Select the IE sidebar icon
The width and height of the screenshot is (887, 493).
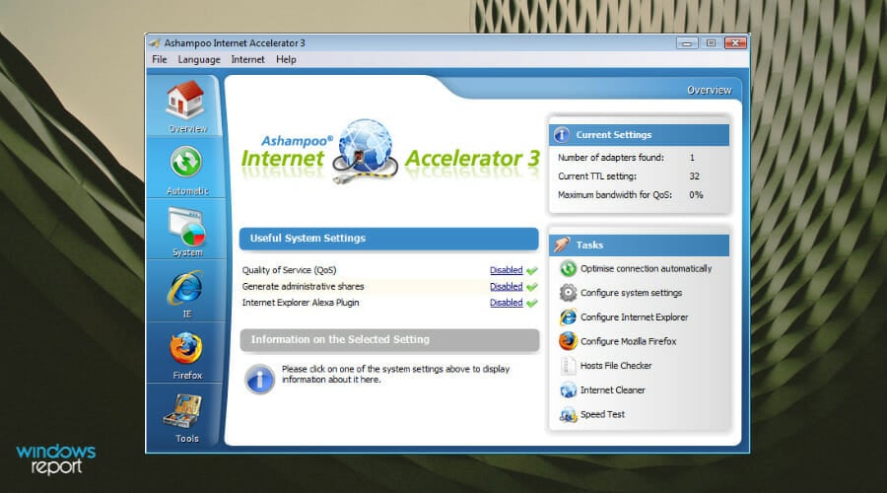tap(185, 288)
